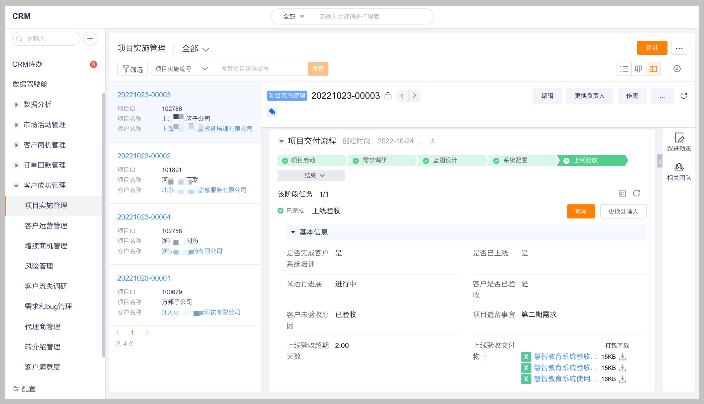Open 增续商机管理 in sidebar
The height and width of the screenshot is (404, 704).
(x=46, y=246)
